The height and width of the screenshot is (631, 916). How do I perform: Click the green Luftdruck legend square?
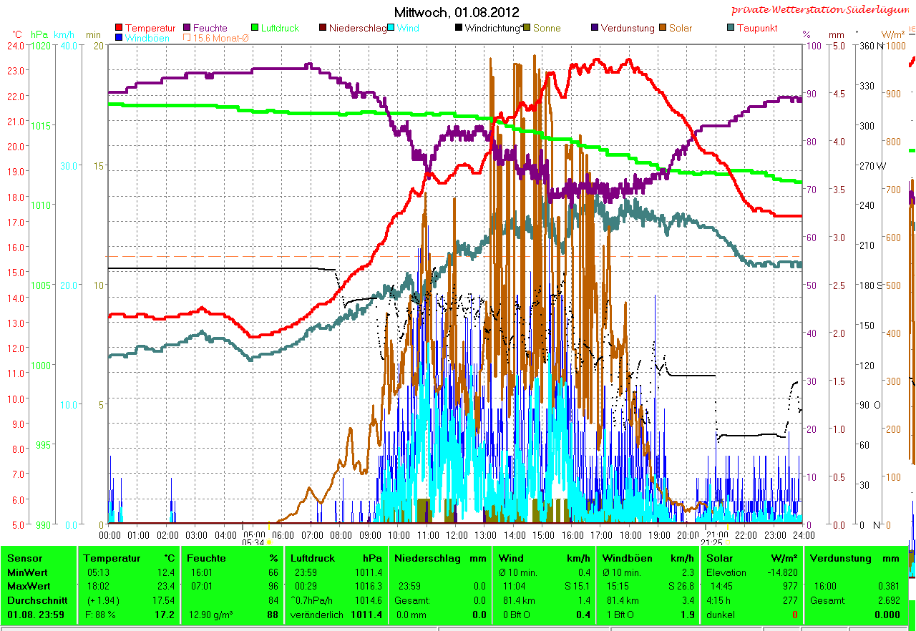coord(255,28)
